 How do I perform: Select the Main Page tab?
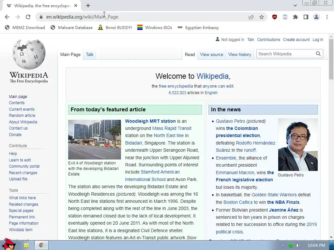(x=70, y=55)
